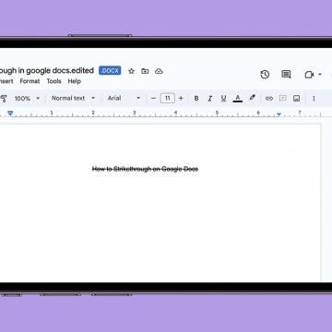Expand the video call options arrow
This screenshot has height=332, width=332.
(x=320, y=75)
